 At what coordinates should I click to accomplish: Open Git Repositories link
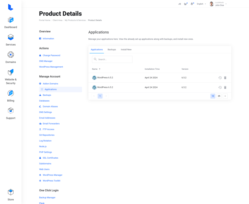pos(47,135)
